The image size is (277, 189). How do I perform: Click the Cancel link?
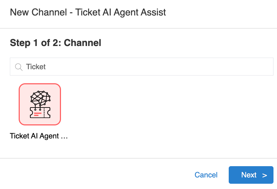[x=206, y=175]
